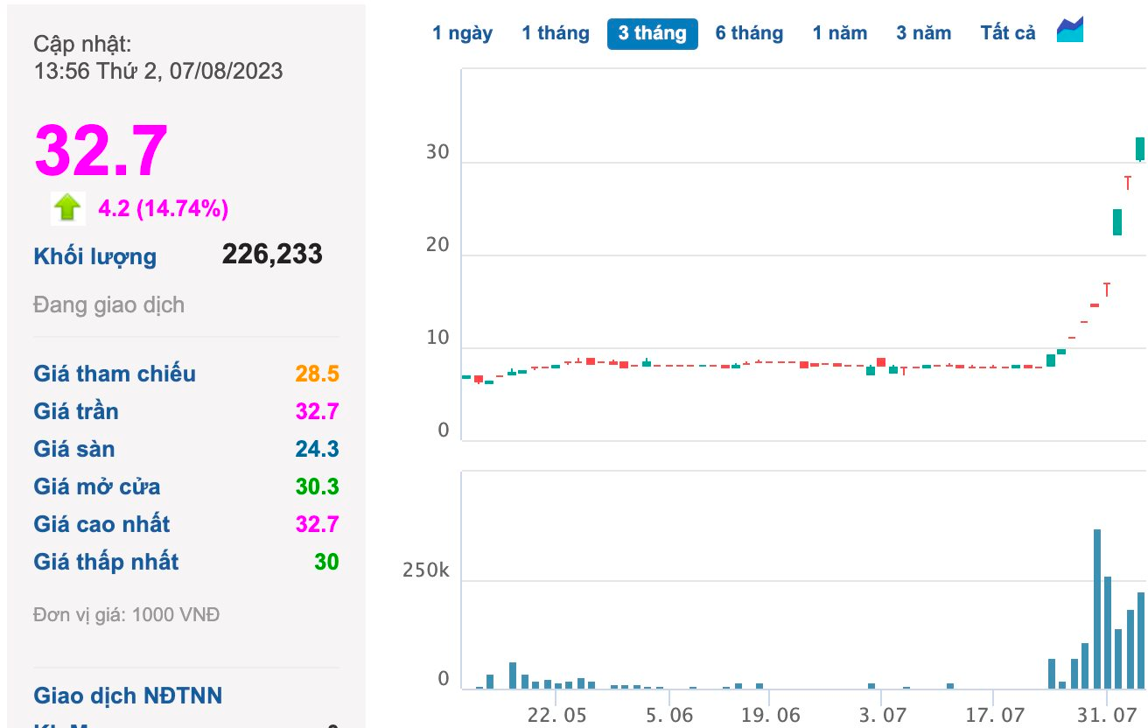Click the 'Cập nhật:' label
This screenshot has width=1148, height=728.
(82, 45)
